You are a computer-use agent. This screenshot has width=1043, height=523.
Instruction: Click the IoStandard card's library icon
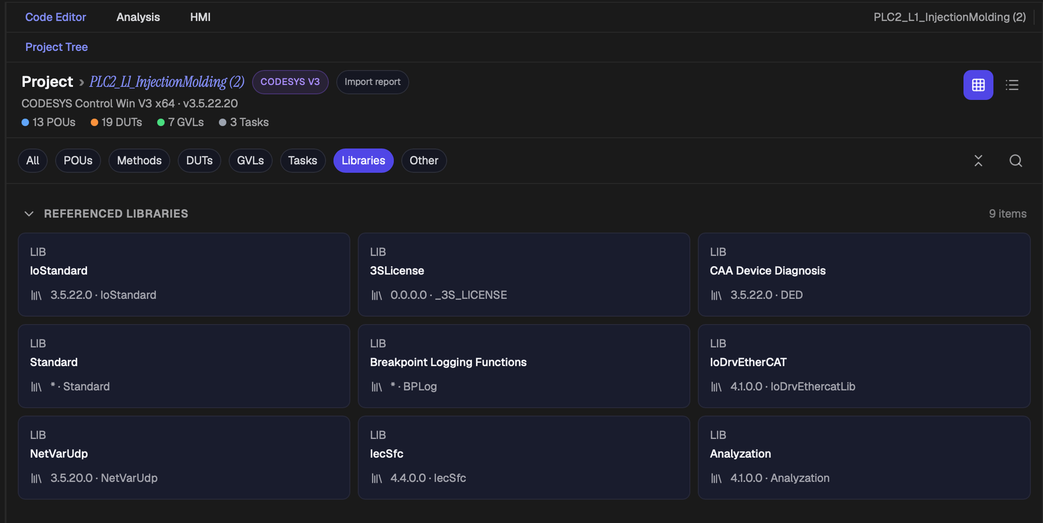coord(36,295)
